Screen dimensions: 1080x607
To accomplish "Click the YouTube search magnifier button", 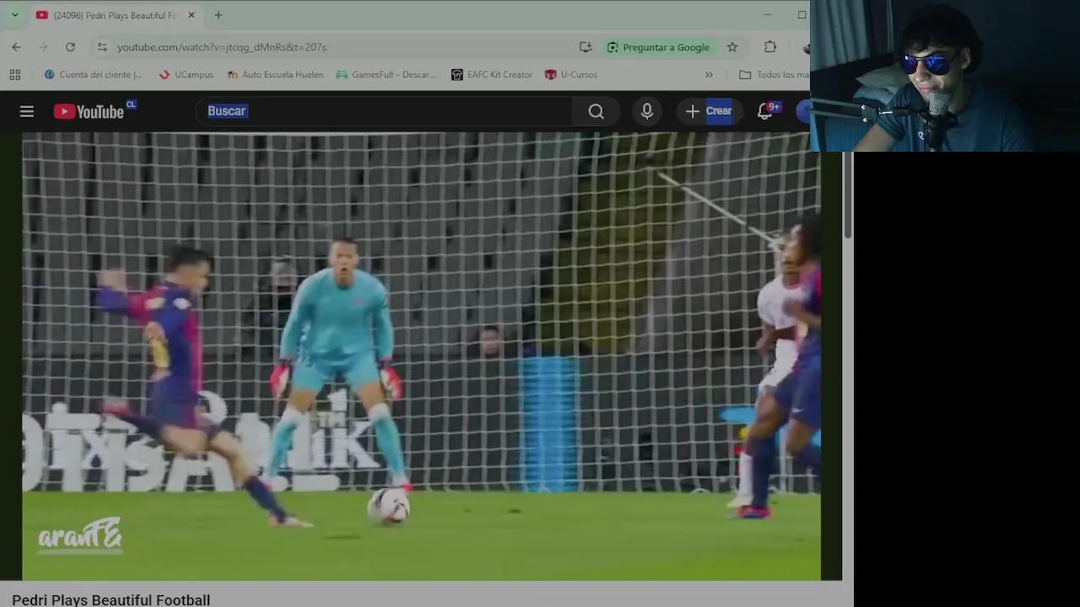I will [x=596, y=111].
